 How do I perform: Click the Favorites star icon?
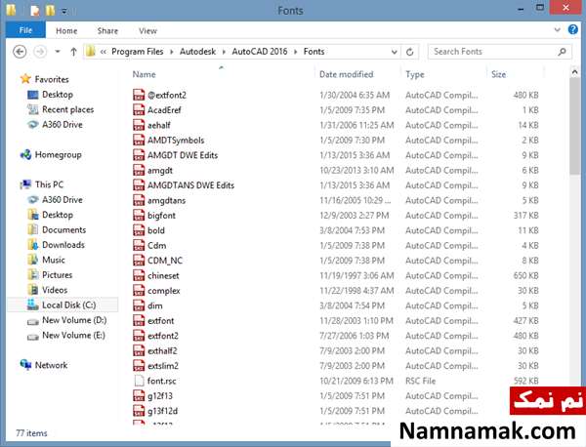pyautogui.click(x=25, y=79)
